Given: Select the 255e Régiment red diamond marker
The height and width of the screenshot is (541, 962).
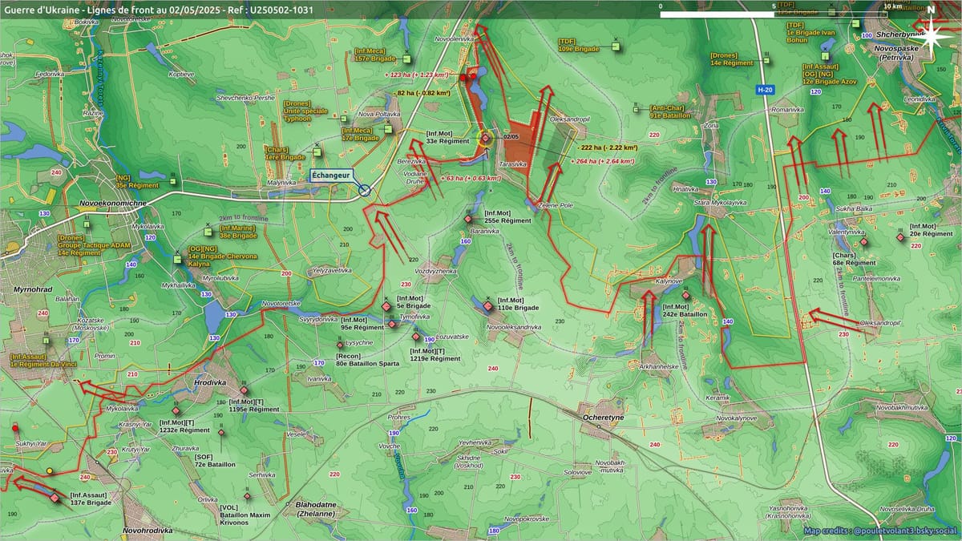Looking at the screenshot, I should point(468,219).
